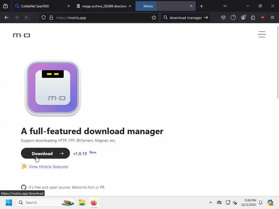
Task: Click the GitHub octocat icon
Action: pyautogui.click(x=24, y=187)
